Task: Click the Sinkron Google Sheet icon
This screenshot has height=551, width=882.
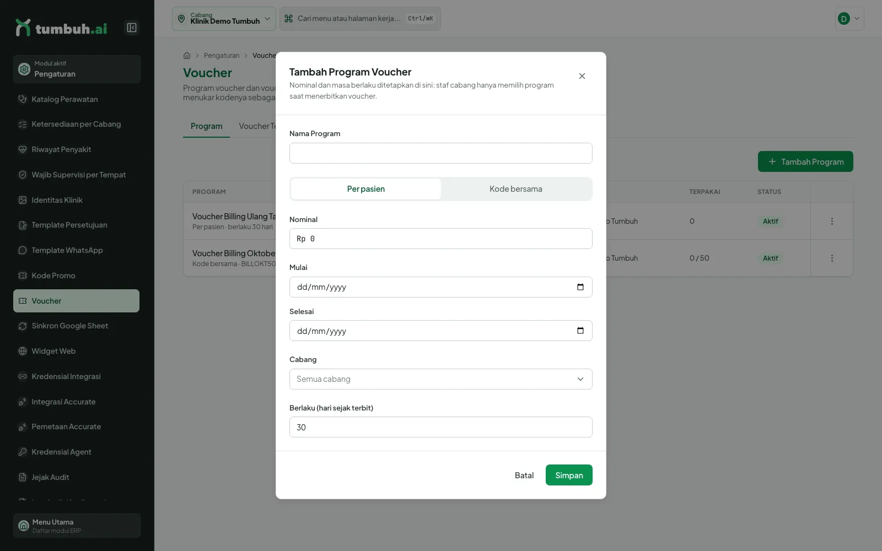Action: point(23,326)
